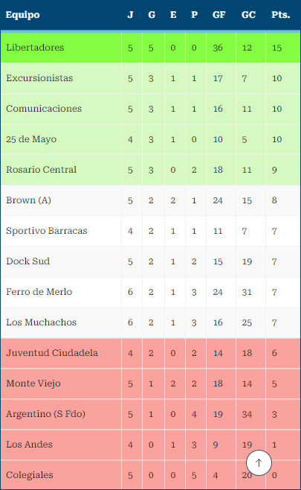Select the Excursionistas team name
Viewport: 301px width, 490px height.
[39, 78]
